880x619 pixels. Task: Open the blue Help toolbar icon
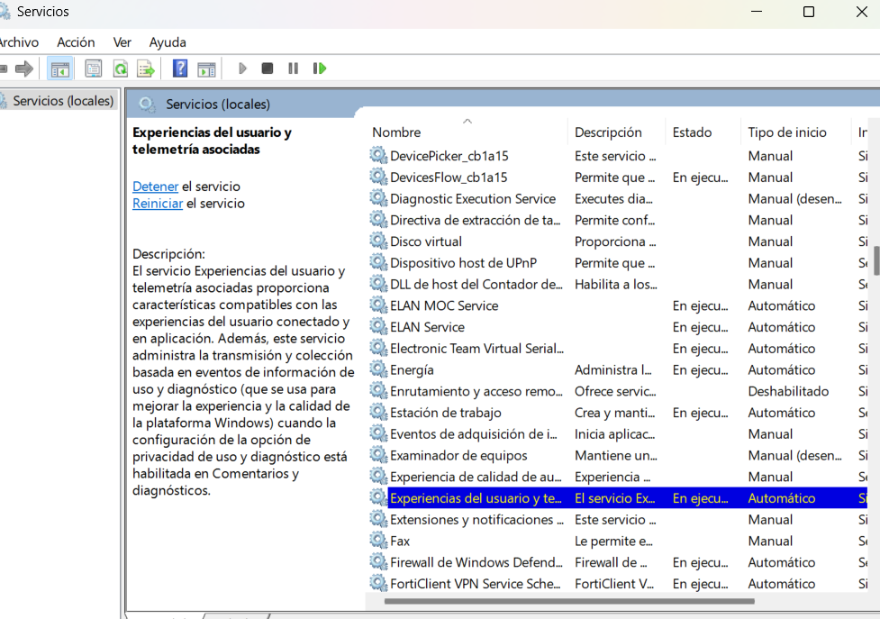180,69
